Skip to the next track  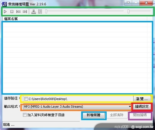click(x=25, y=12)
